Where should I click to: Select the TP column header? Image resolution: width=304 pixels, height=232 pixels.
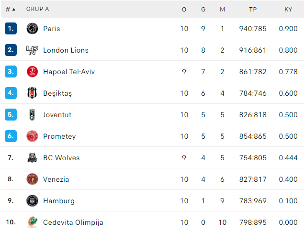pyautogui.click(x=253, y=9)
